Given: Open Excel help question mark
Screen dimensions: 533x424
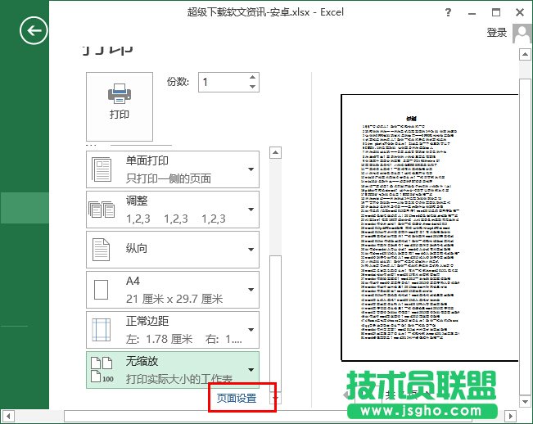Looking at the screenshot, I should click(449, 13).
